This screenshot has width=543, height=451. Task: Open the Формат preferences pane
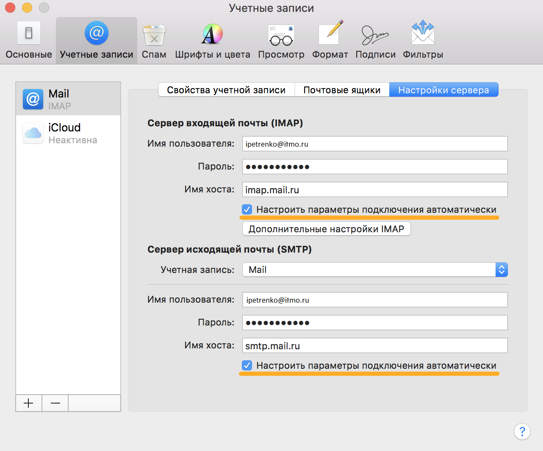[x=330, y=41]
